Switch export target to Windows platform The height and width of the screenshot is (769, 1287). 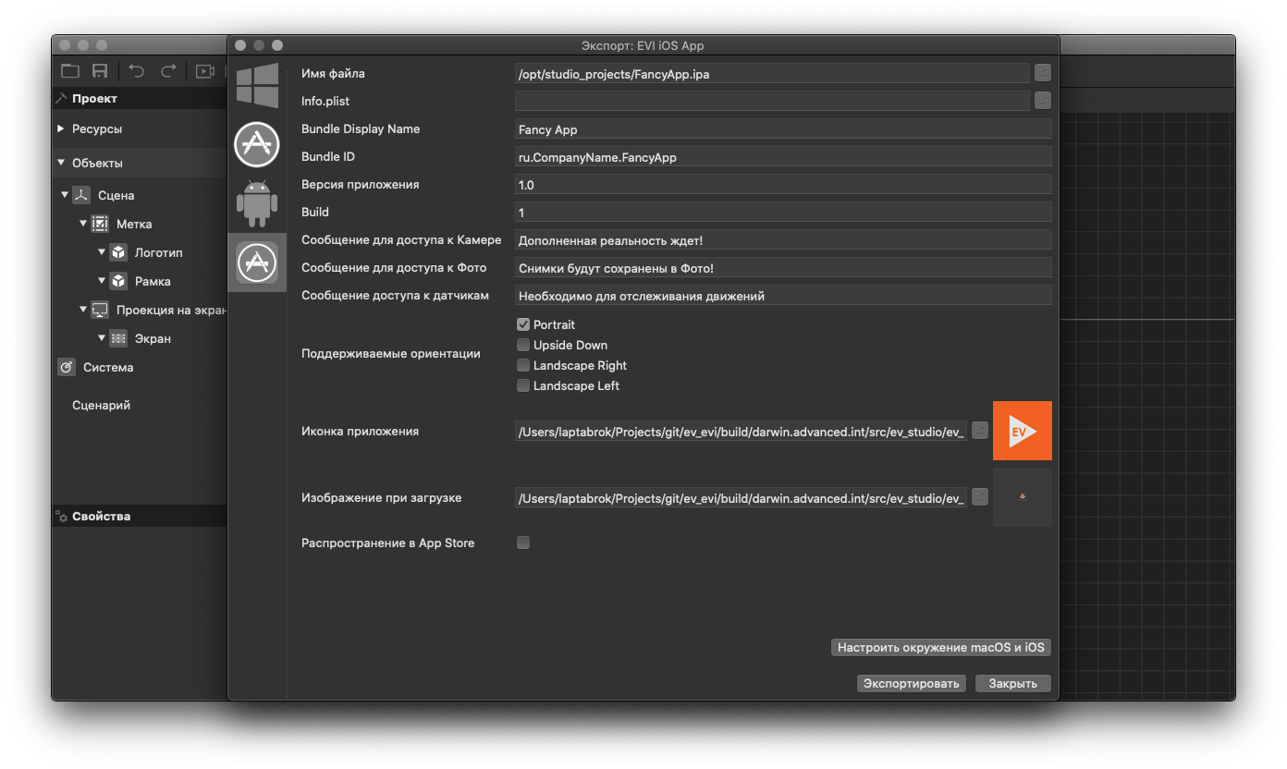click(x=257, y=85)
